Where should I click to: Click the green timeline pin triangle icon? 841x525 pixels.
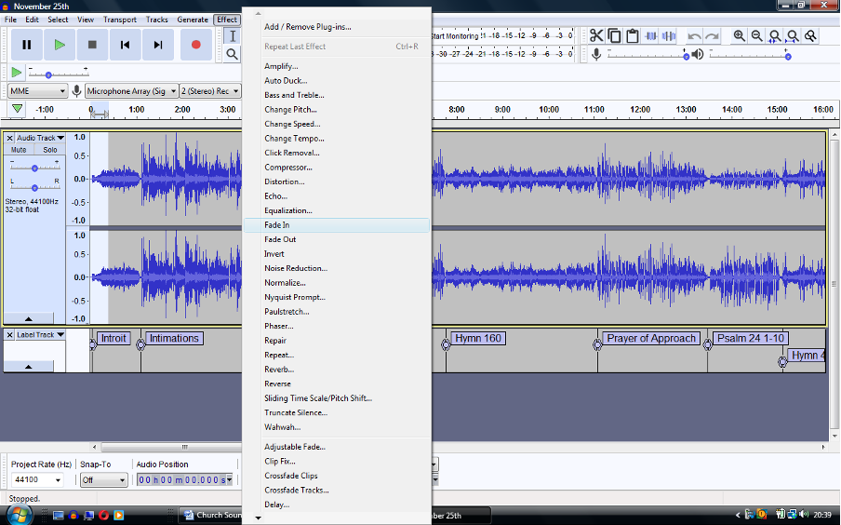[17, 109]
